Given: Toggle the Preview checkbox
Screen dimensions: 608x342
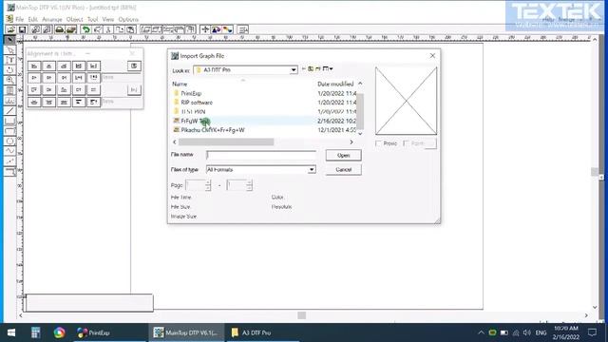Looking at the screenshot, I should [x=378, y=143].
